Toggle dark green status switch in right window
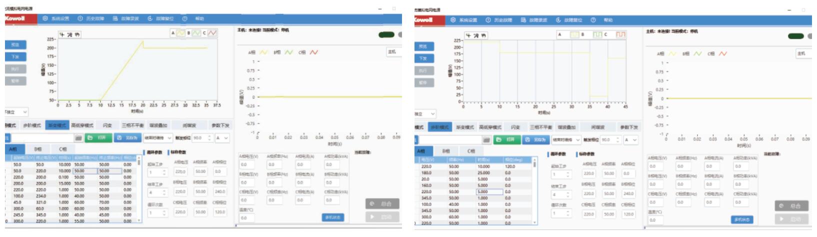 [x=796, y=36]
